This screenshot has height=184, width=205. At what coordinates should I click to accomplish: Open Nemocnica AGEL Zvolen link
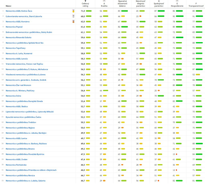tap(16, 159)
